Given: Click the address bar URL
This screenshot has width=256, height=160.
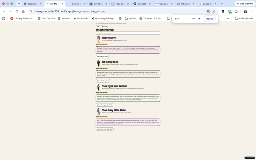Looking at the screenshot, I should pos(69,11).
